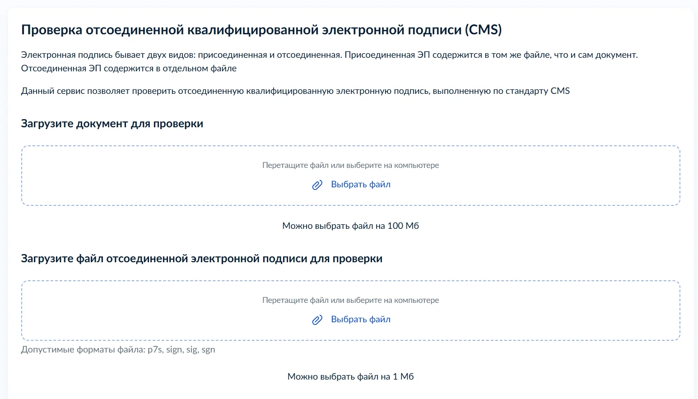Click the heading "Загрузите документ для проверки"
The height and width of the screenshot is (399, 698).
(x=112, y=124)
